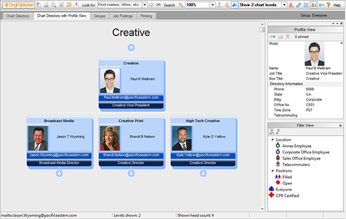346x219 pixels.
Task: Open print preview via the page-magnifier icon
Action: click(53, 5)
